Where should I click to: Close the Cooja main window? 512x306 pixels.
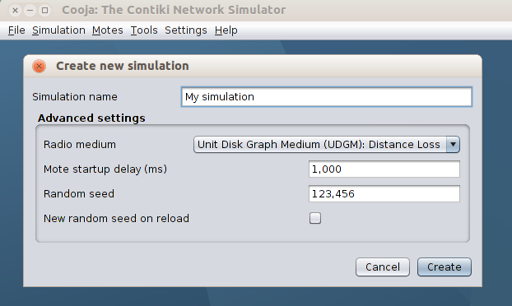(x=15, y=10)
